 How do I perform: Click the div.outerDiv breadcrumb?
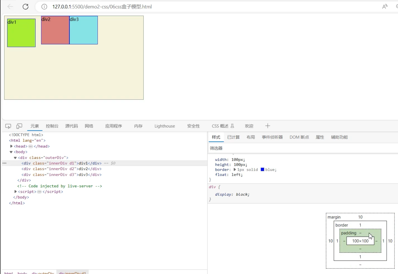coord(43,273)
